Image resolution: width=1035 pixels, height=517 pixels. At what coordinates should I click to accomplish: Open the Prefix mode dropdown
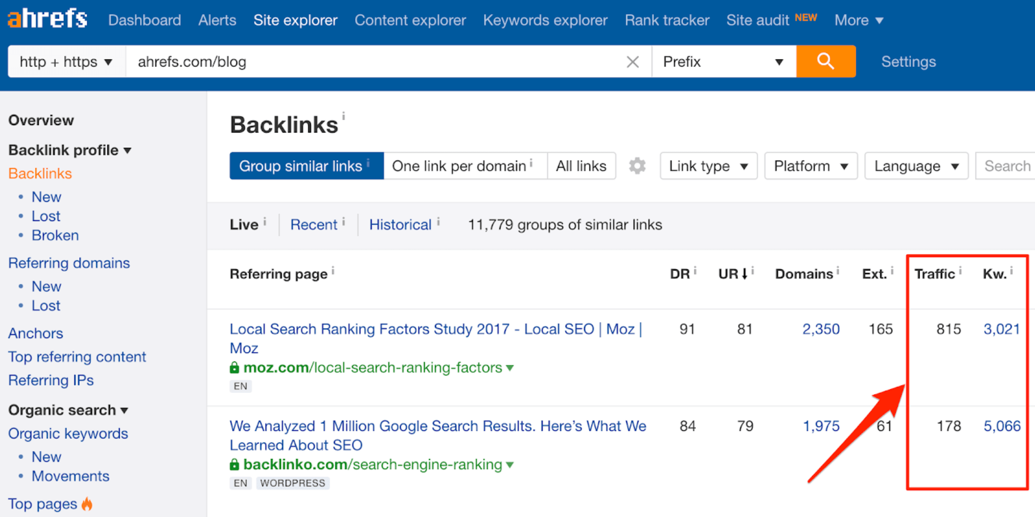[724, 61]
